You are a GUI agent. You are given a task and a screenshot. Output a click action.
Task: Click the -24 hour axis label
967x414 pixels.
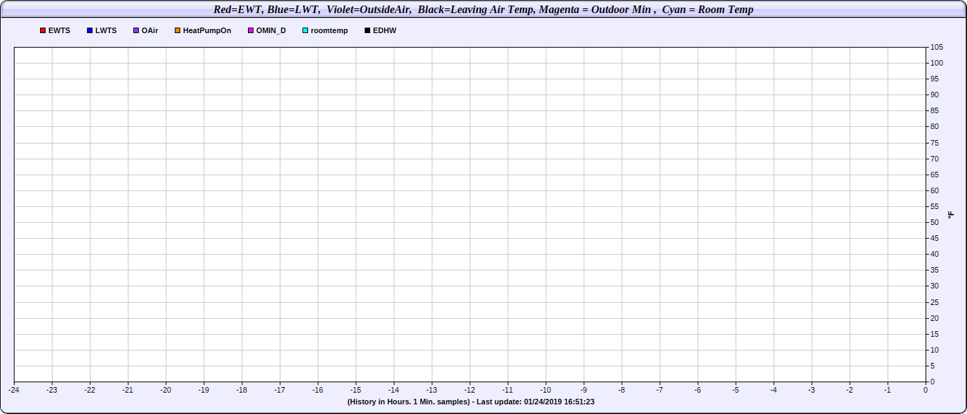click(x=14, y=390)
